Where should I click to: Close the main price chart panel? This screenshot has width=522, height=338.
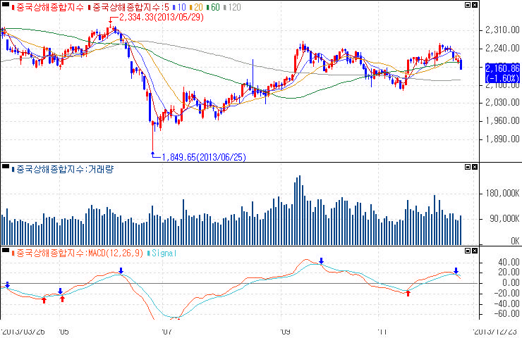pyautogui.click(x=475, y=6)
